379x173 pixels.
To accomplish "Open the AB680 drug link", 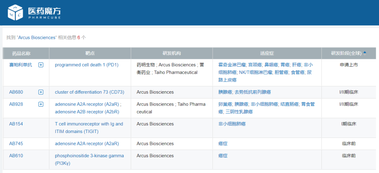I will pyautogui.click(x=16, y=92).
